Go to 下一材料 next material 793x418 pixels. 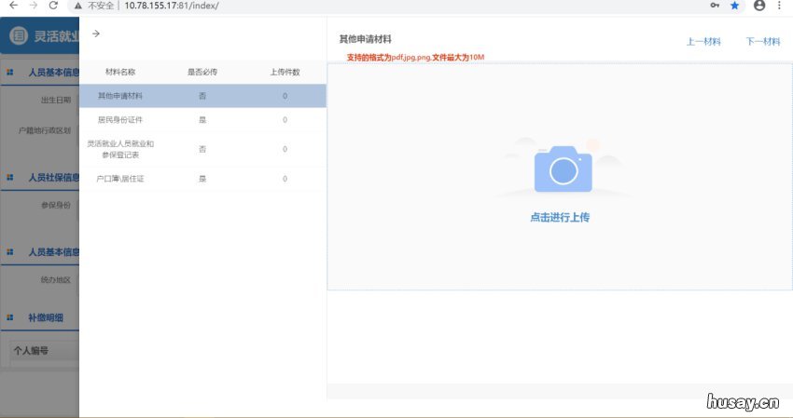pos(762,41)
